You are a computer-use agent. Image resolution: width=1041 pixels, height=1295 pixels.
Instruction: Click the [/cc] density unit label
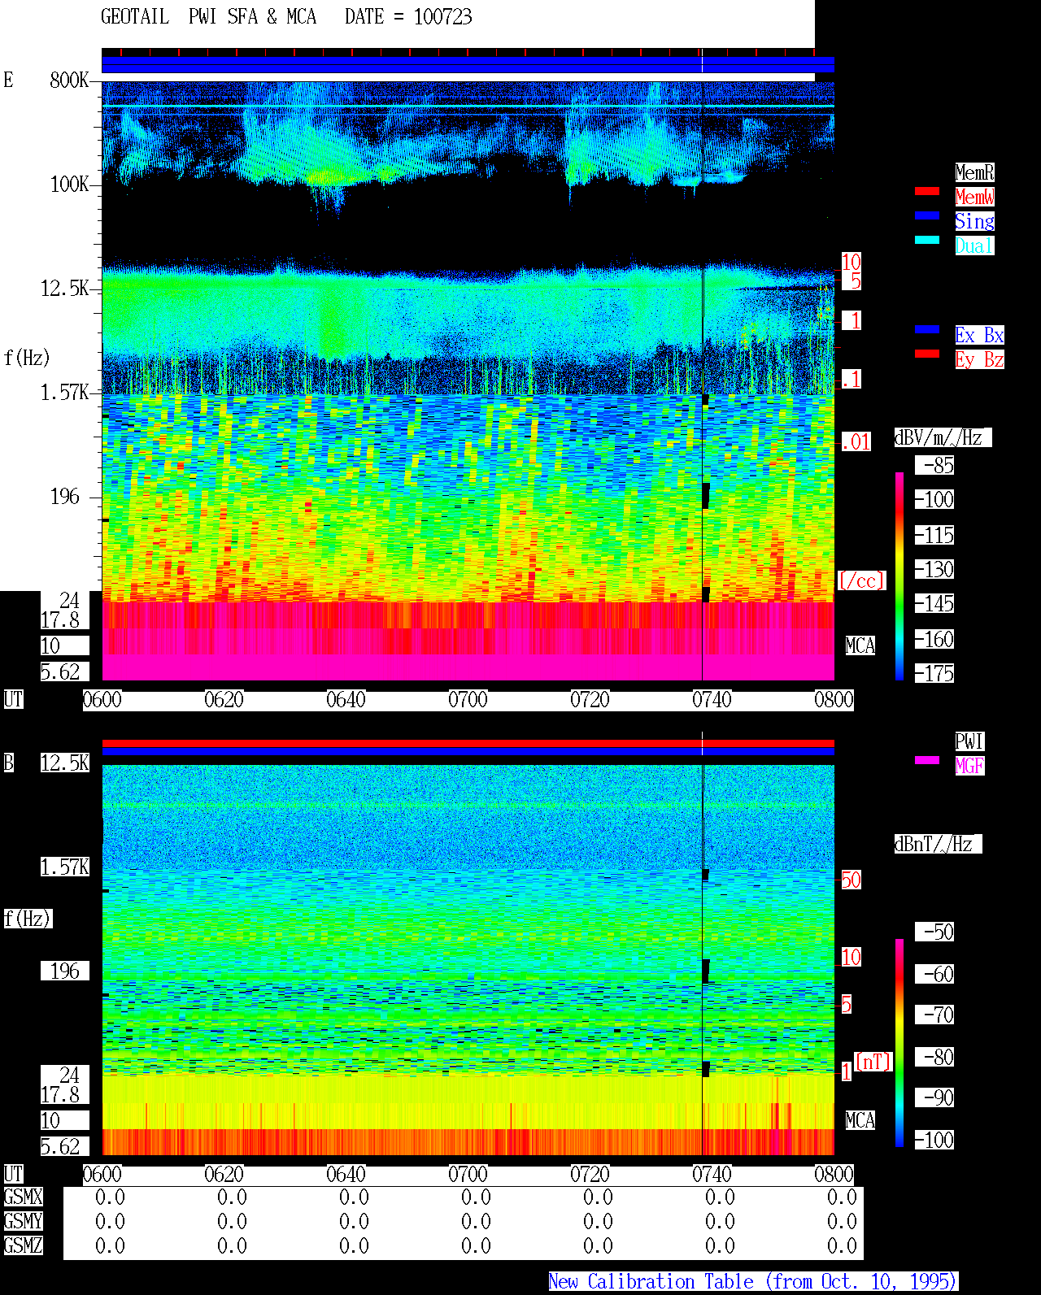pos(861,580)
